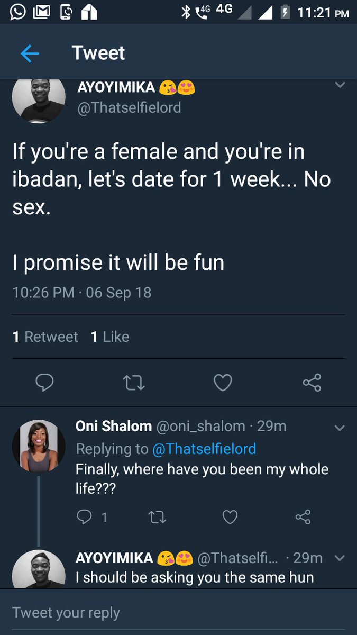
Task: Like the main tweet with heart icon
Action: tap(223, 382)
